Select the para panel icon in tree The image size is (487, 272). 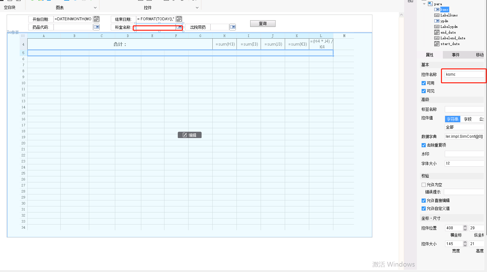click(430, 4)
